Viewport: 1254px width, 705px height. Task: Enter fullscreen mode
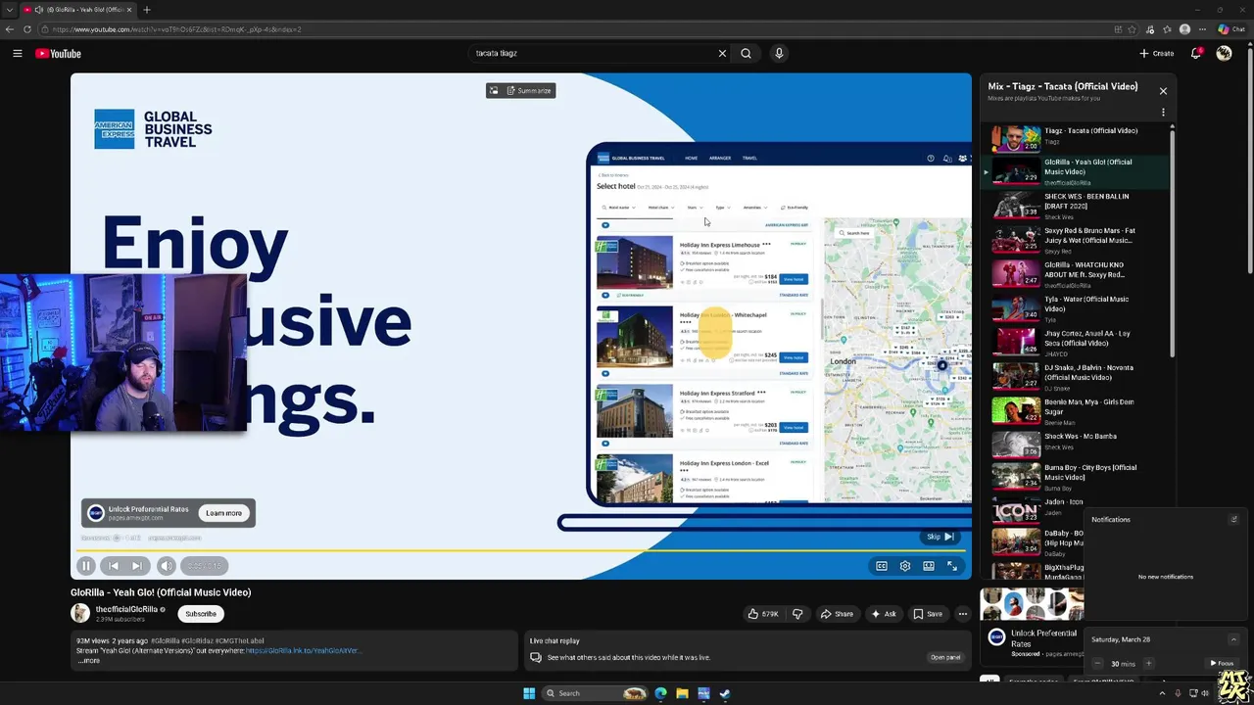coord(951,566)
